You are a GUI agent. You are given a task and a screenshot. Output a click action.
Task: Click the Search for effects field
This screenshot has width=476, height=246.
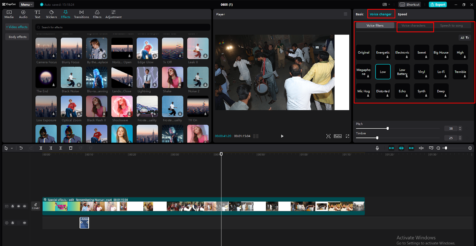click(x=123, y=27)
